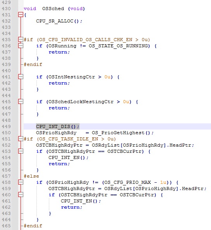Click the closing brace on line 464
Screen dimensions: 211x230
38,220
